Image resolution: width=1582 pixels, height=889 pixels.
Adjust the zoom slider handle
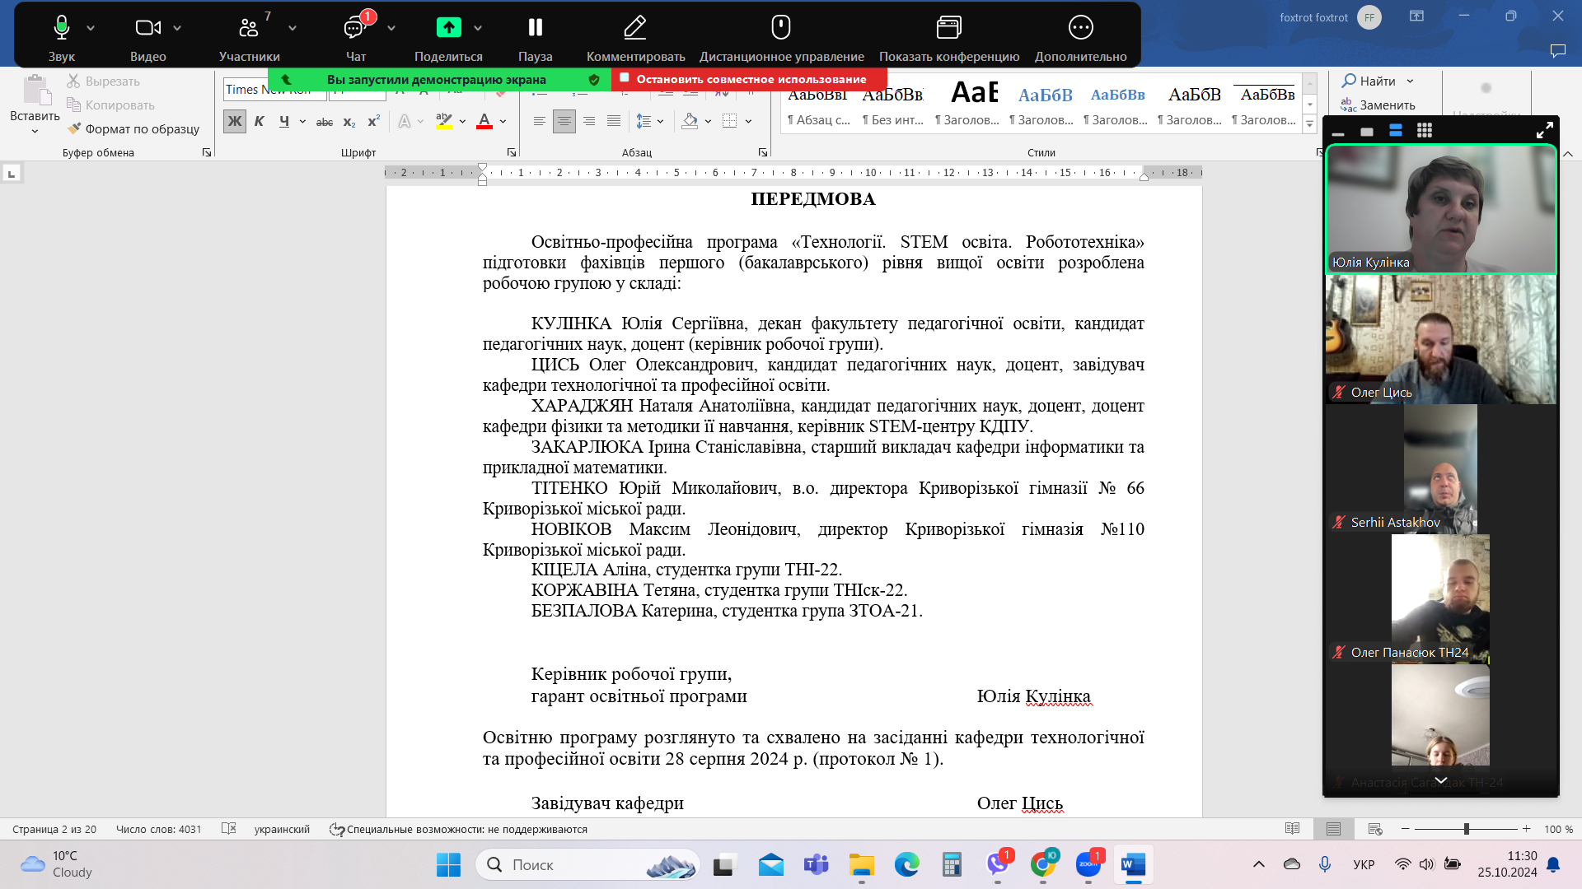[x=1467, y=829]
